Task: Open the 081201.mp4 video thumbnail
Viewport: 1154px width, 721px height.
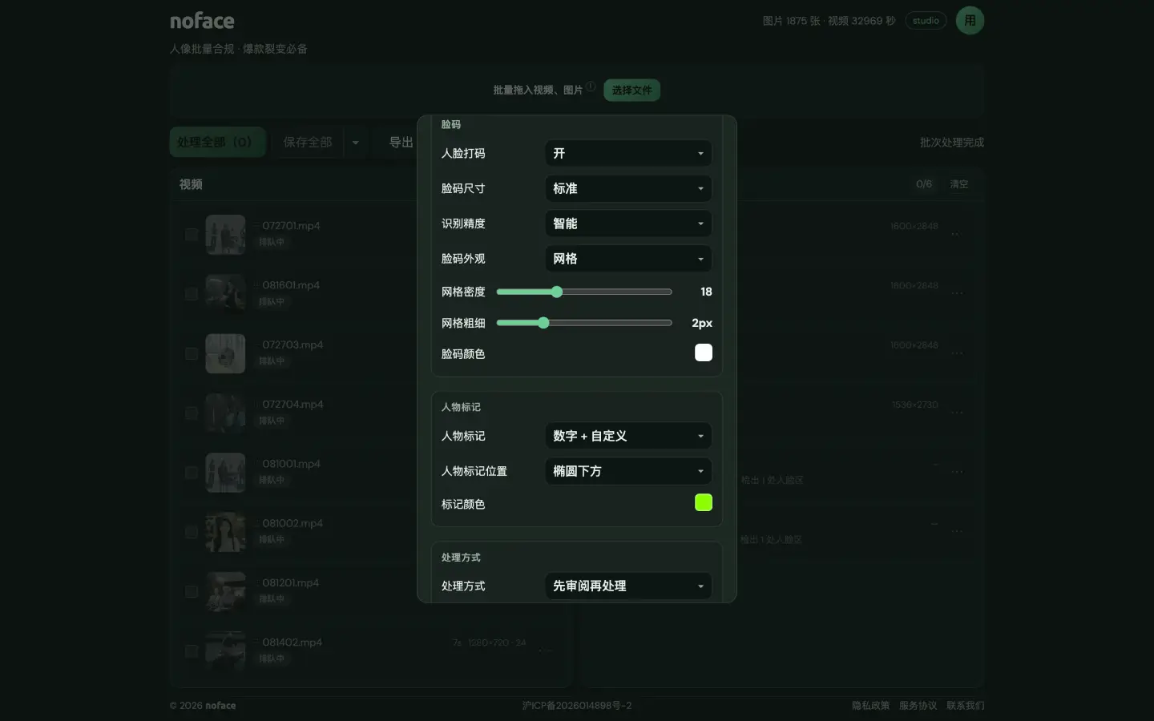Action: coord(225,591)
